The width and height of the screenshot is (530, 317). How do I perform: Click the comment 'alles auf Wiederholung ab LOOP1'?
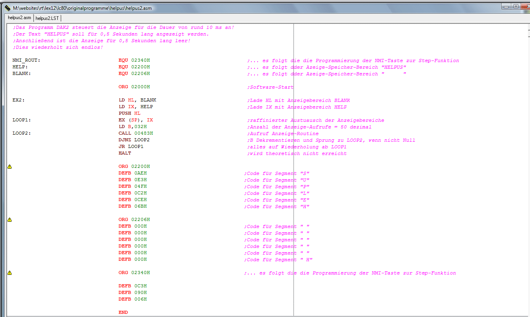(x=297, y=147)
